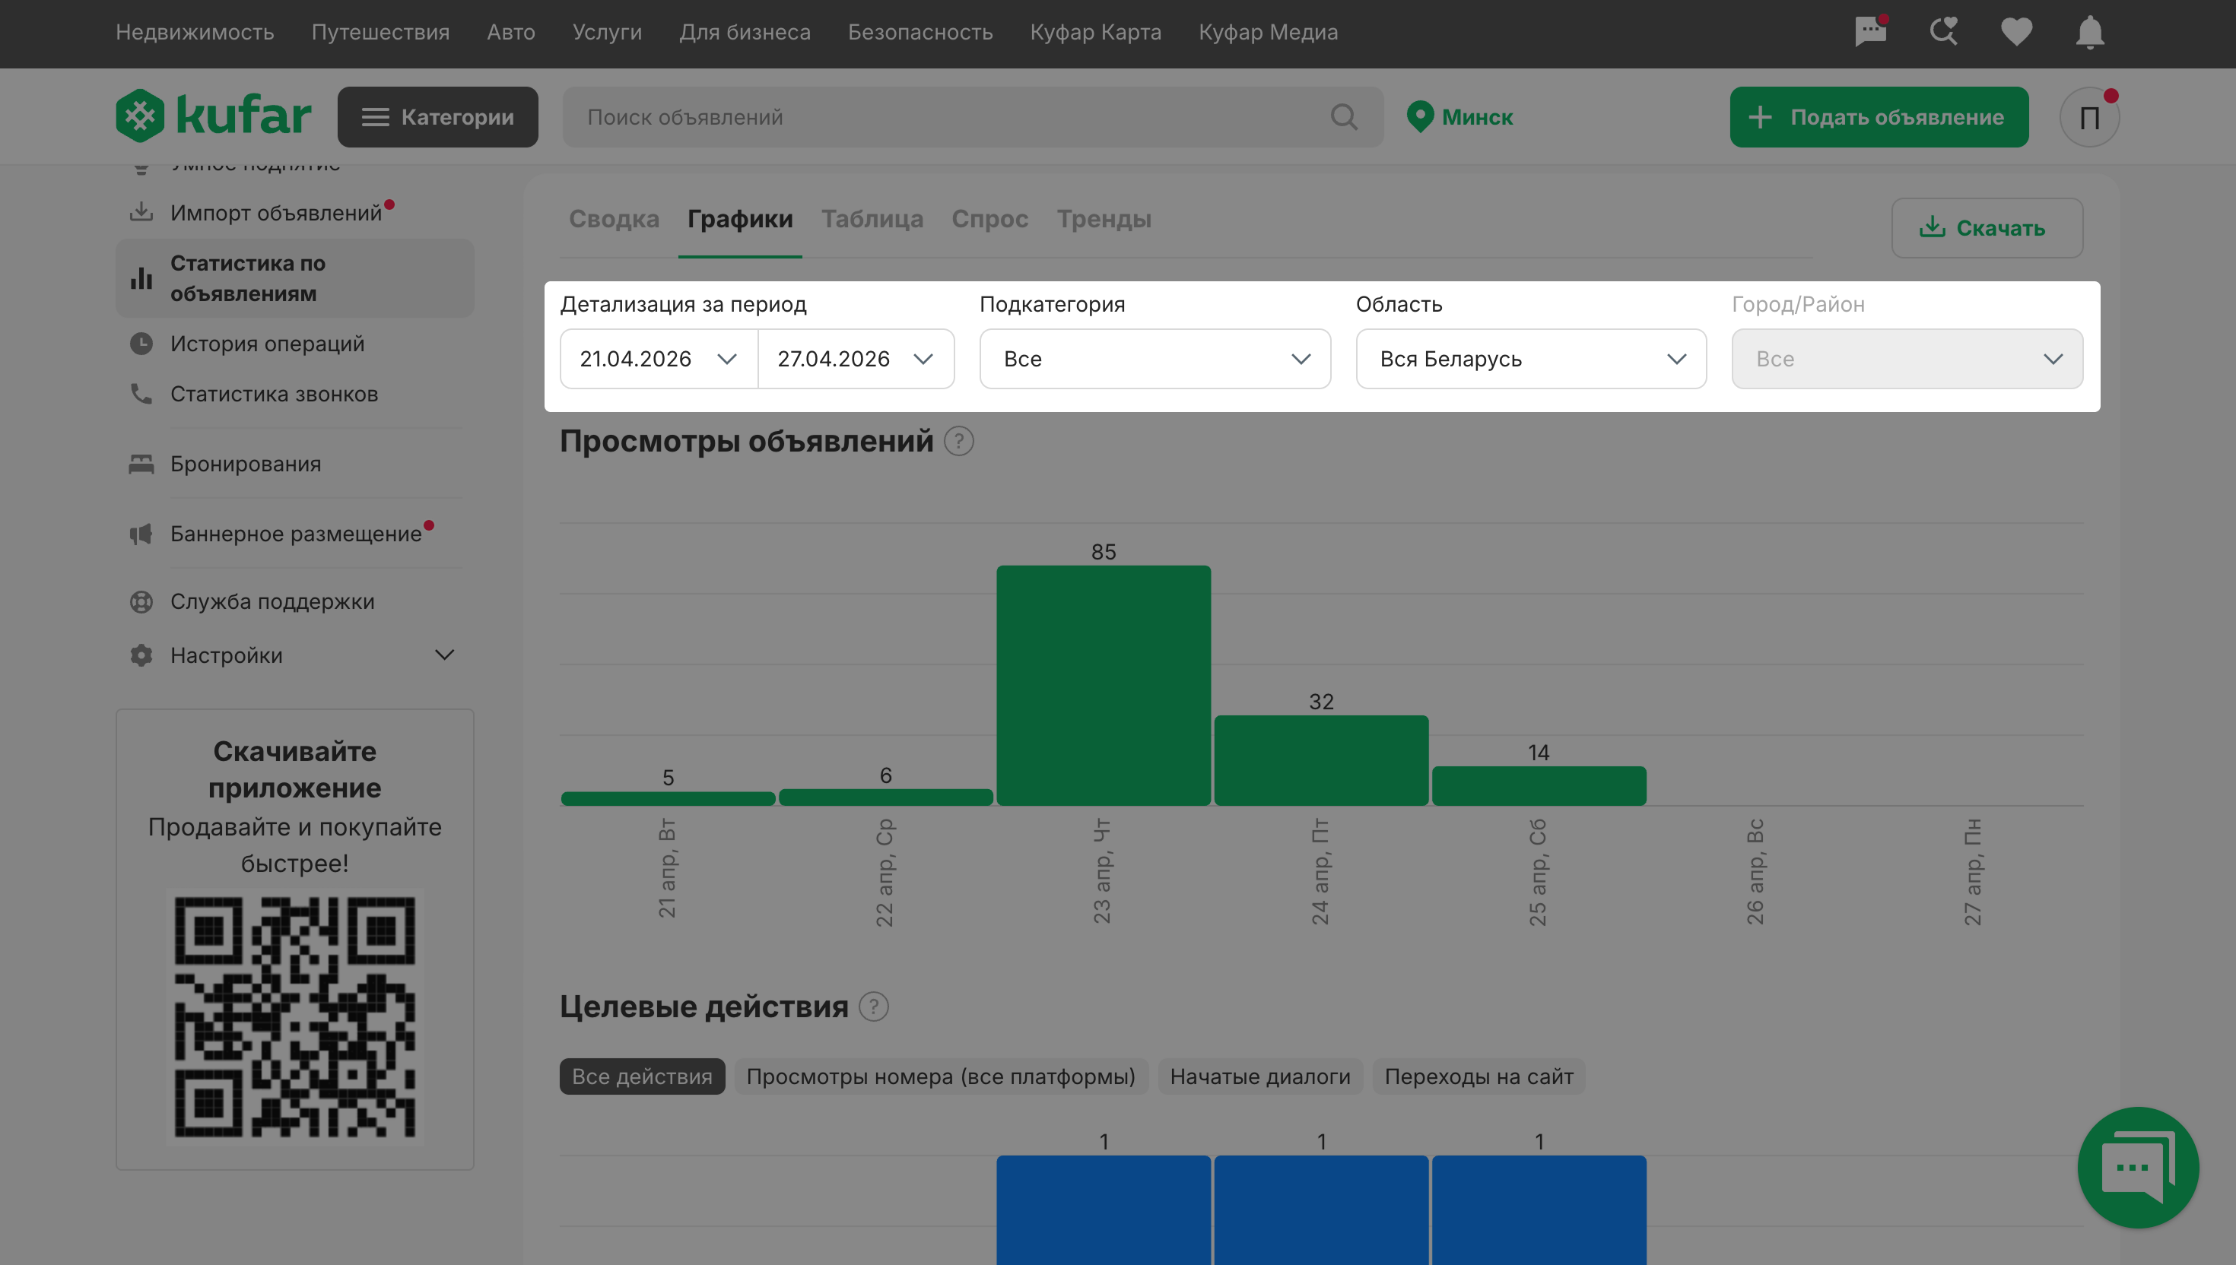The height and width of the screenshot is (1265, 2236).
Task: Switch to the Таблица tab
Action: tap(872, 219)
